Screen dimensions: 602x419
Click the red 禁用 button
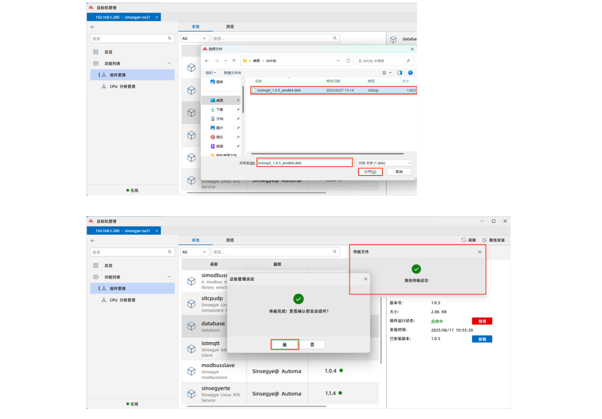pos(482,321)
